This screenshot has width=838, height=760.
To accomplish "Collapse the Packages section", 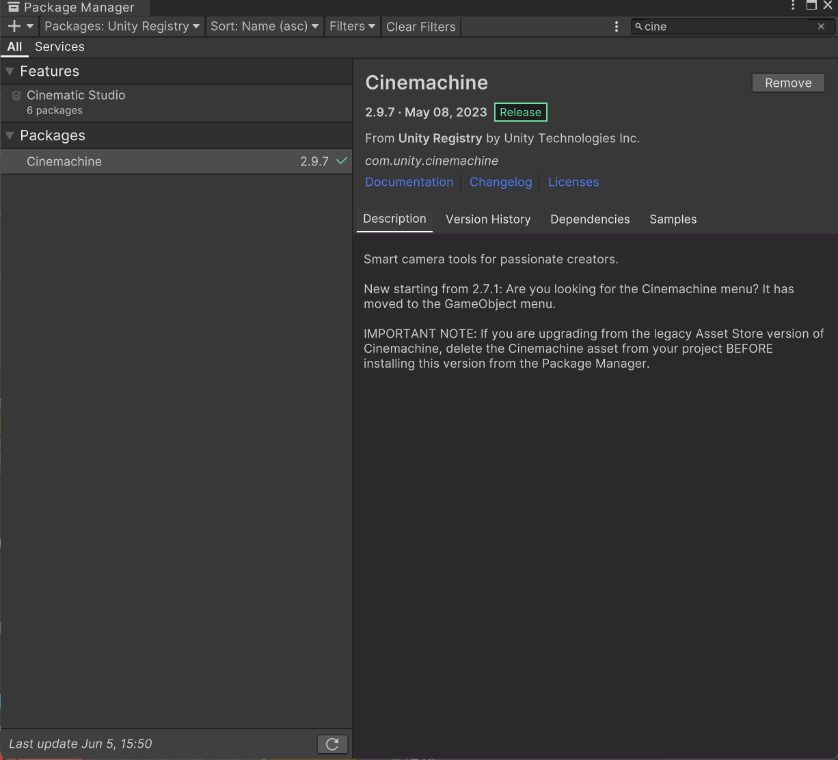I will [x=10, y=135].
